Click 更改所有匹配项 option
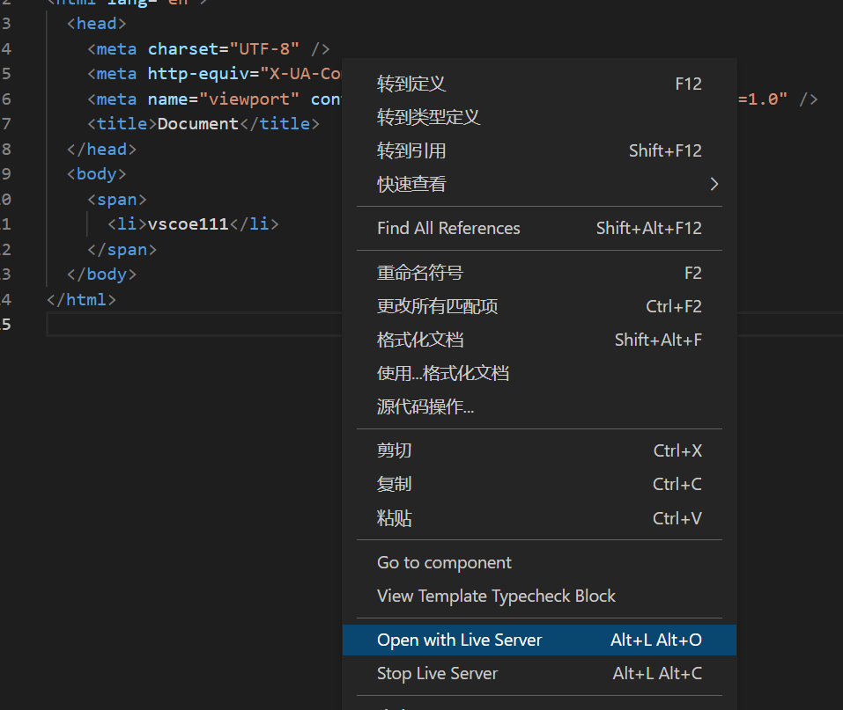 point(437,306)
